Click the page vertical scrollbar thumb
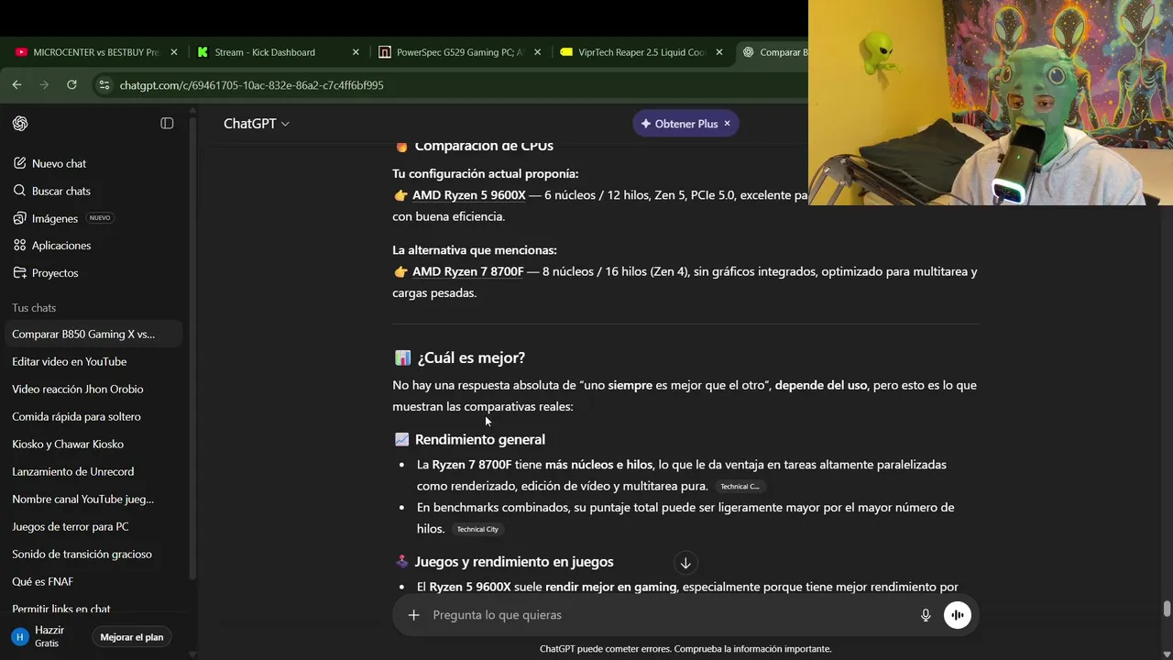 (1167, 610)
